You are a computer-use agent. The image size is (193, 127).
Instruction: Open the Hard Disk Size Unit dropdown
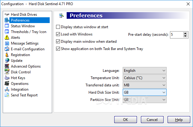(145, 92)
